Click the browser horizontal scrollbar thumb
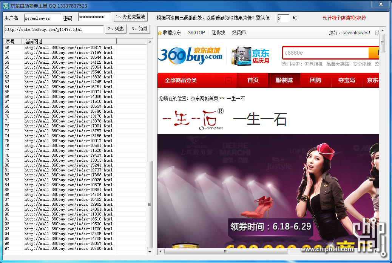 tap(226, 252)
